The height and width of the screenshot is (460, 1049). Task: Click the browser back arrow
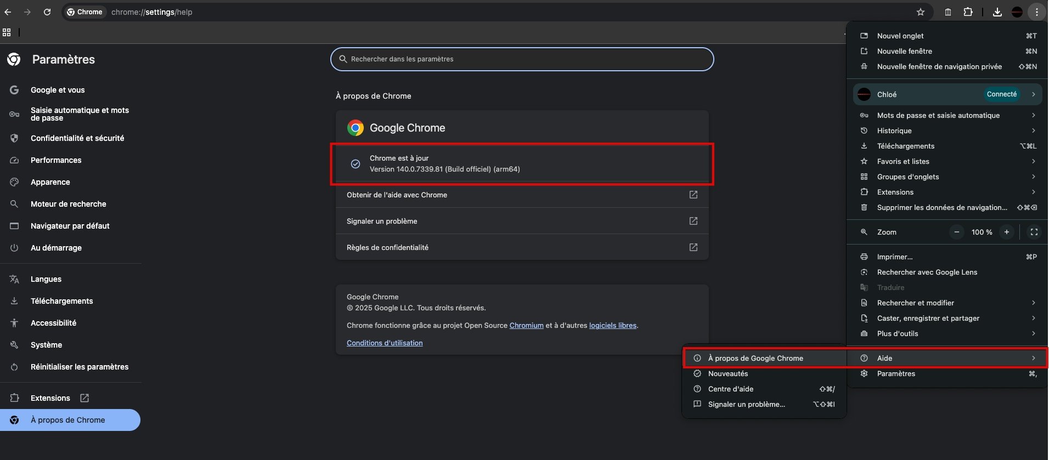(8, 12)
